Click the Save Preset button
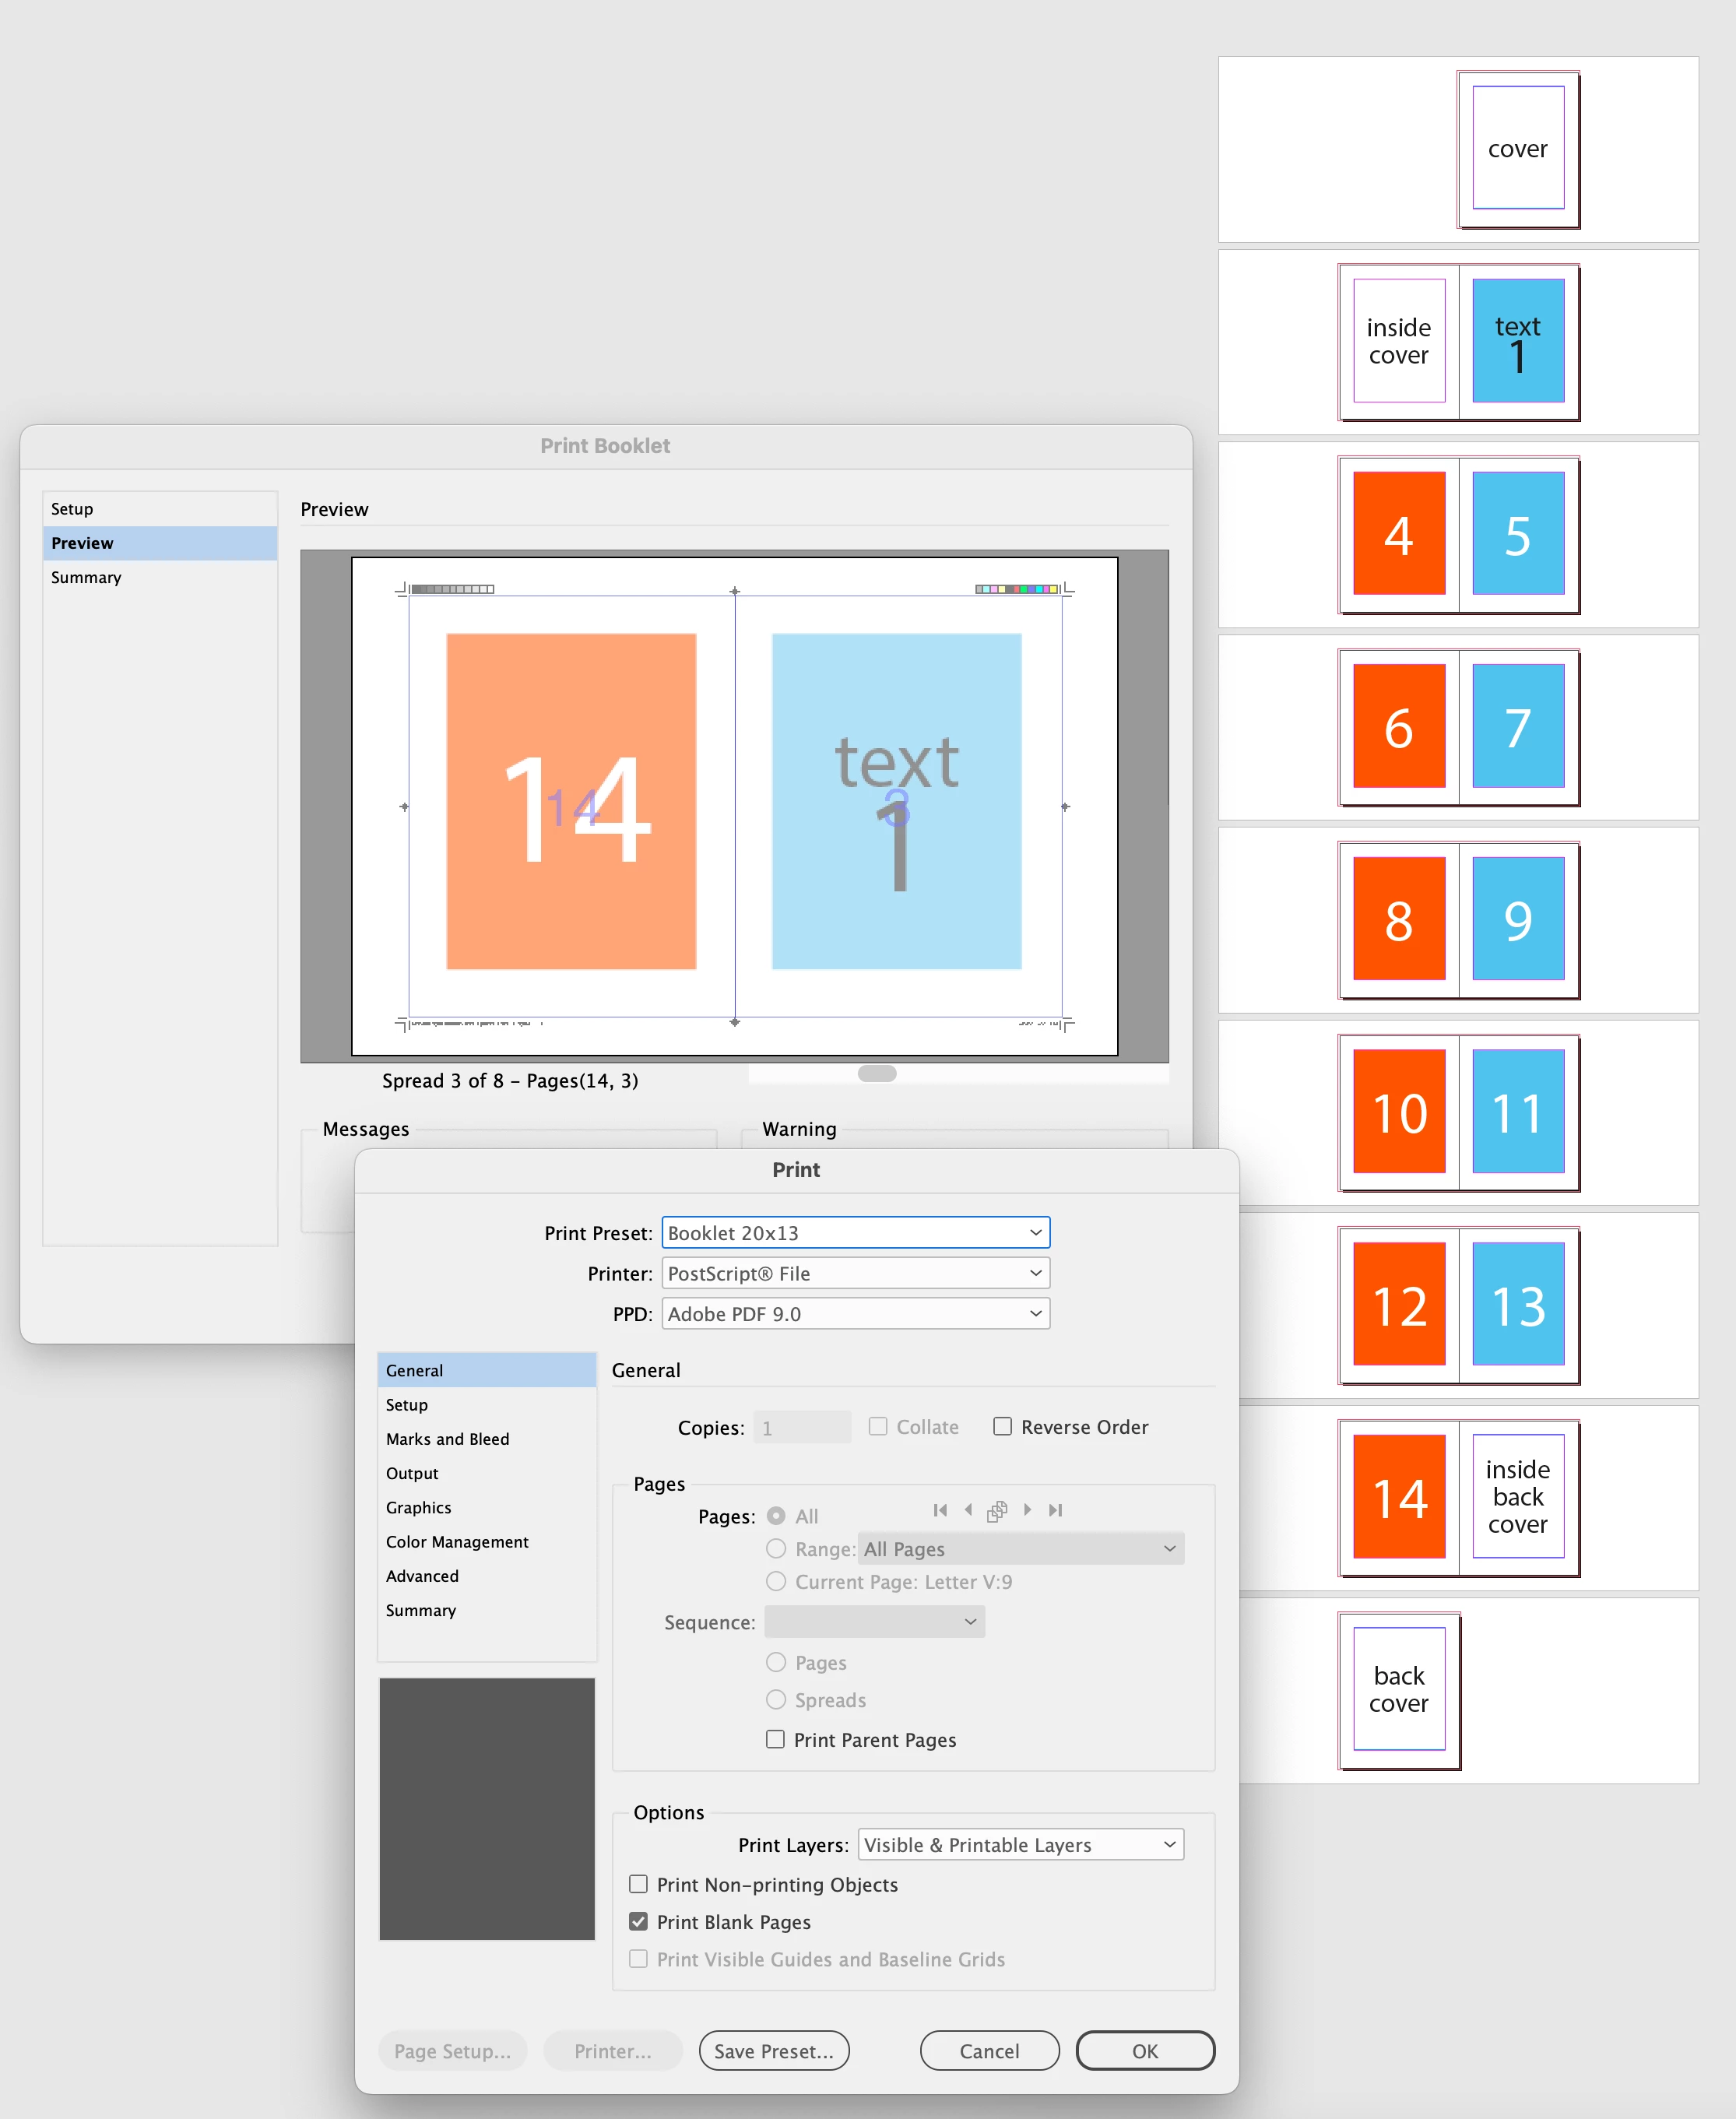Screen dimensions: 1736x2119 point(773,2051)
